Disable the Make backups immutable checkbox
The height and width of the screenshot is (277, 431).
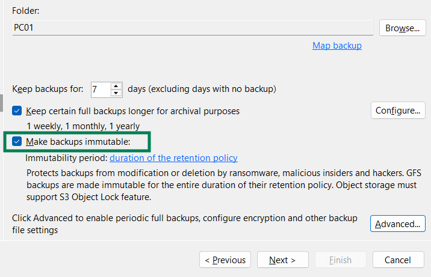point(17,142)
